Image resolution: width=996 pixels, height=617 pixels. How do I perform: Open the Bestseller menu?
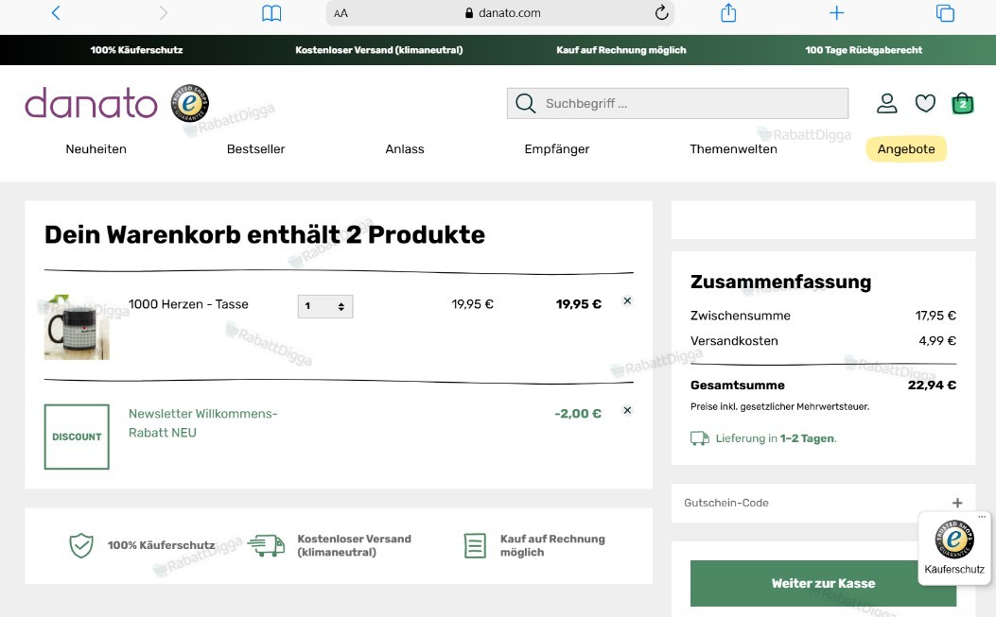pos(256,149)
